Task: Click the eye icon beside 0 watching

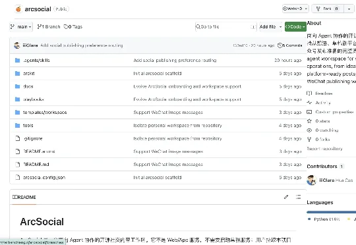Action: [309, 130]
